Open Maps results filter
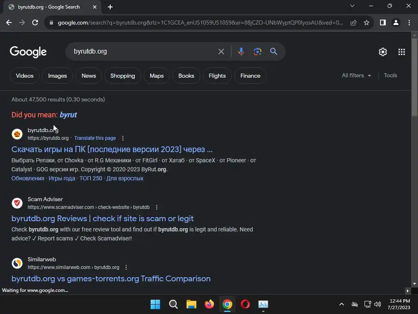Viewport: 418px width, 314px height. (x=157, y=76)
